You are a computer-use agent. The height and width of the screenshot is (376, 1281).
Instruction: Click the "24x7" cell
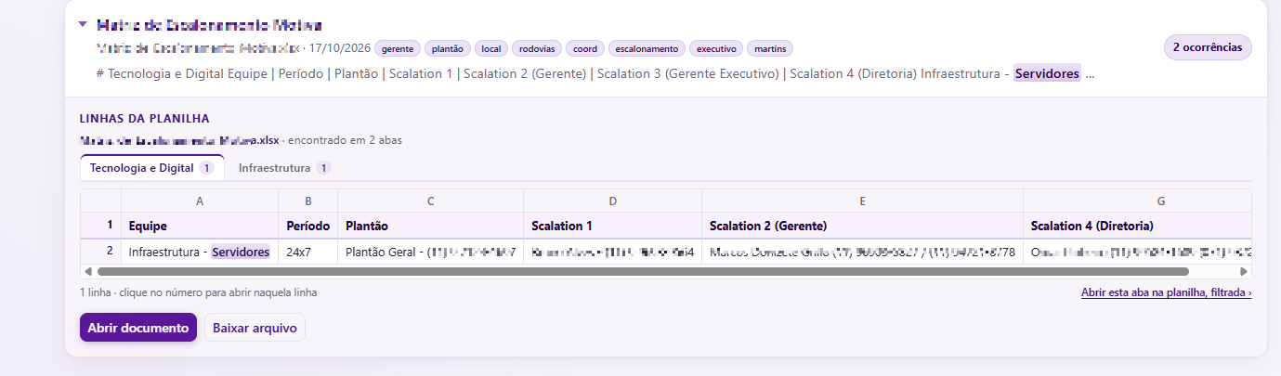click(307, 252)
